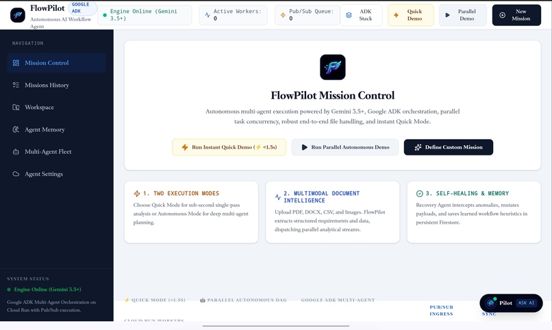Viewport: 552px width, 330px height.
Task: Run the Quick Demo from header
Action: click(410, 15)
